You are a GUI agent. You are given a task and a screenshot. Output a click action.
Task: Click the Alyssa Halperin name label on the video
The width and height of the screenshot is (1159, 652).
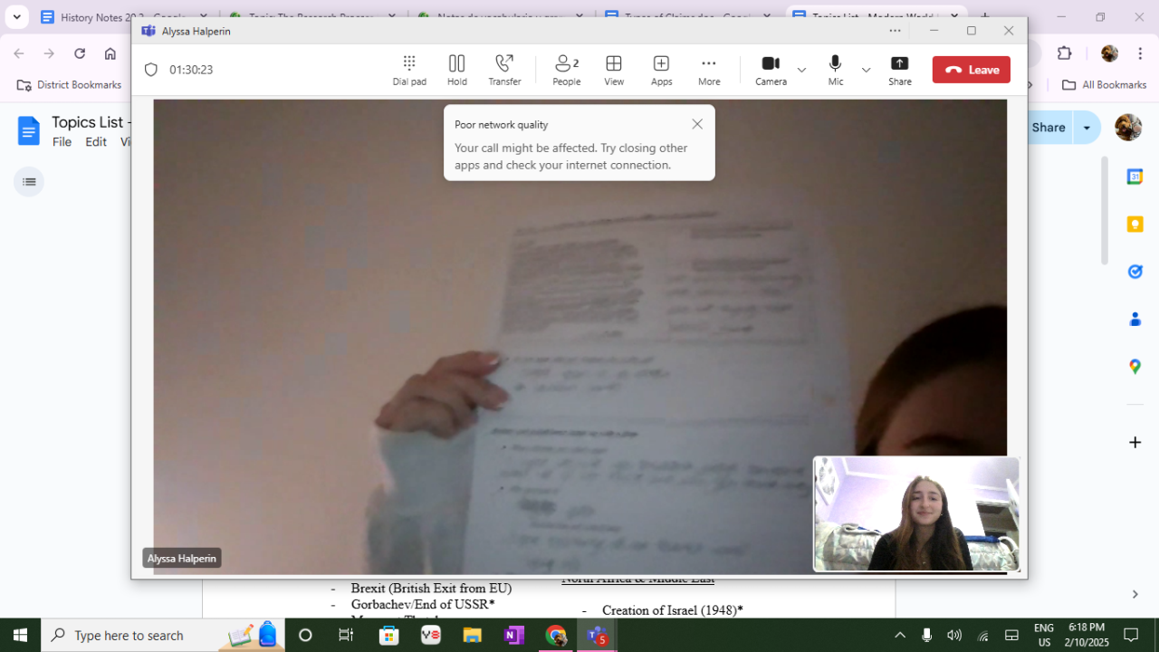pyautogui.click(x=182, y=559)
